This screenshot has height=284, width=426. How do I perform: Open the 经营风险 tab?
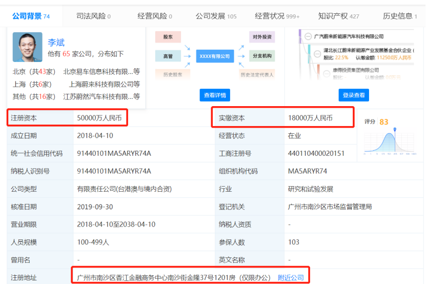[155, 16]
